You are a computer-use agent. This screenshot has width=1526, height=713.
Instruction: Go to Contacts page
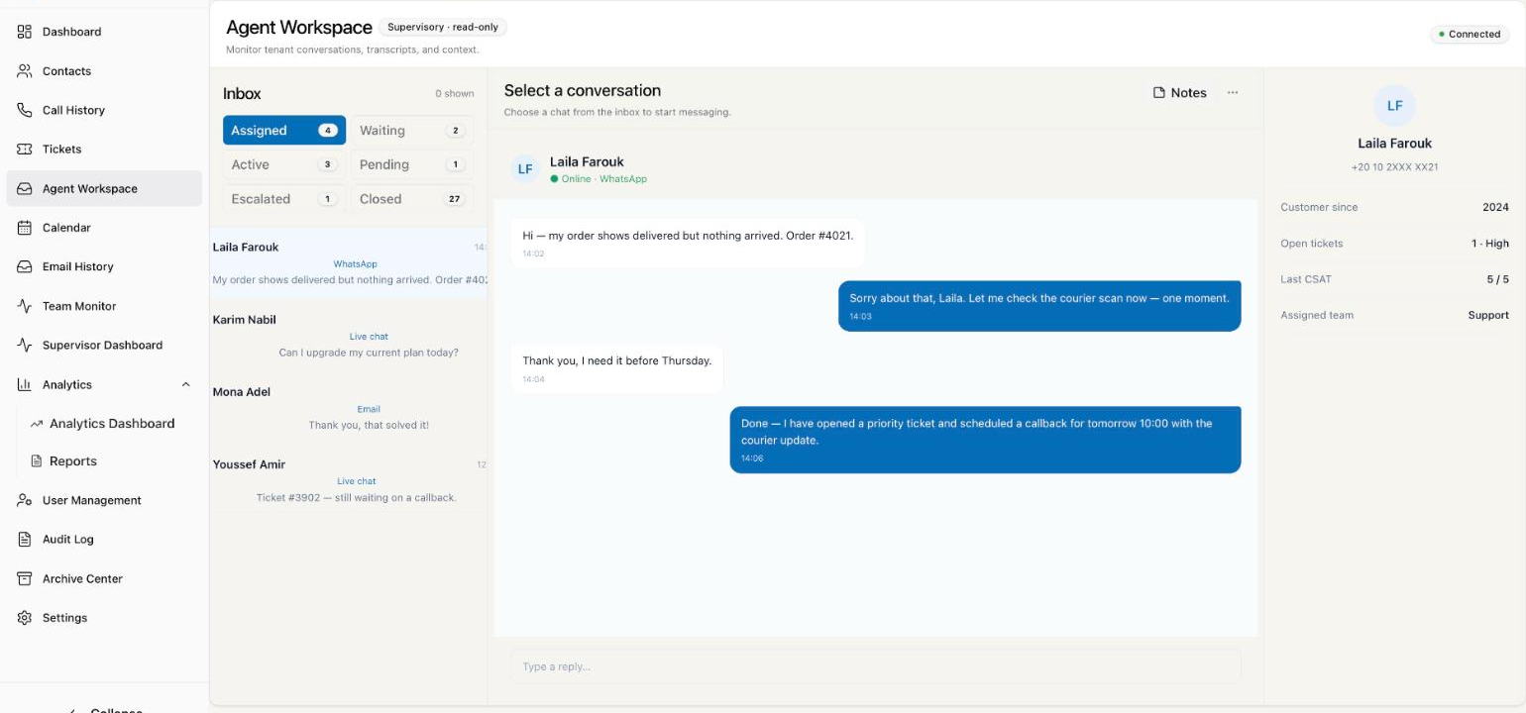[x=104, y=71]
